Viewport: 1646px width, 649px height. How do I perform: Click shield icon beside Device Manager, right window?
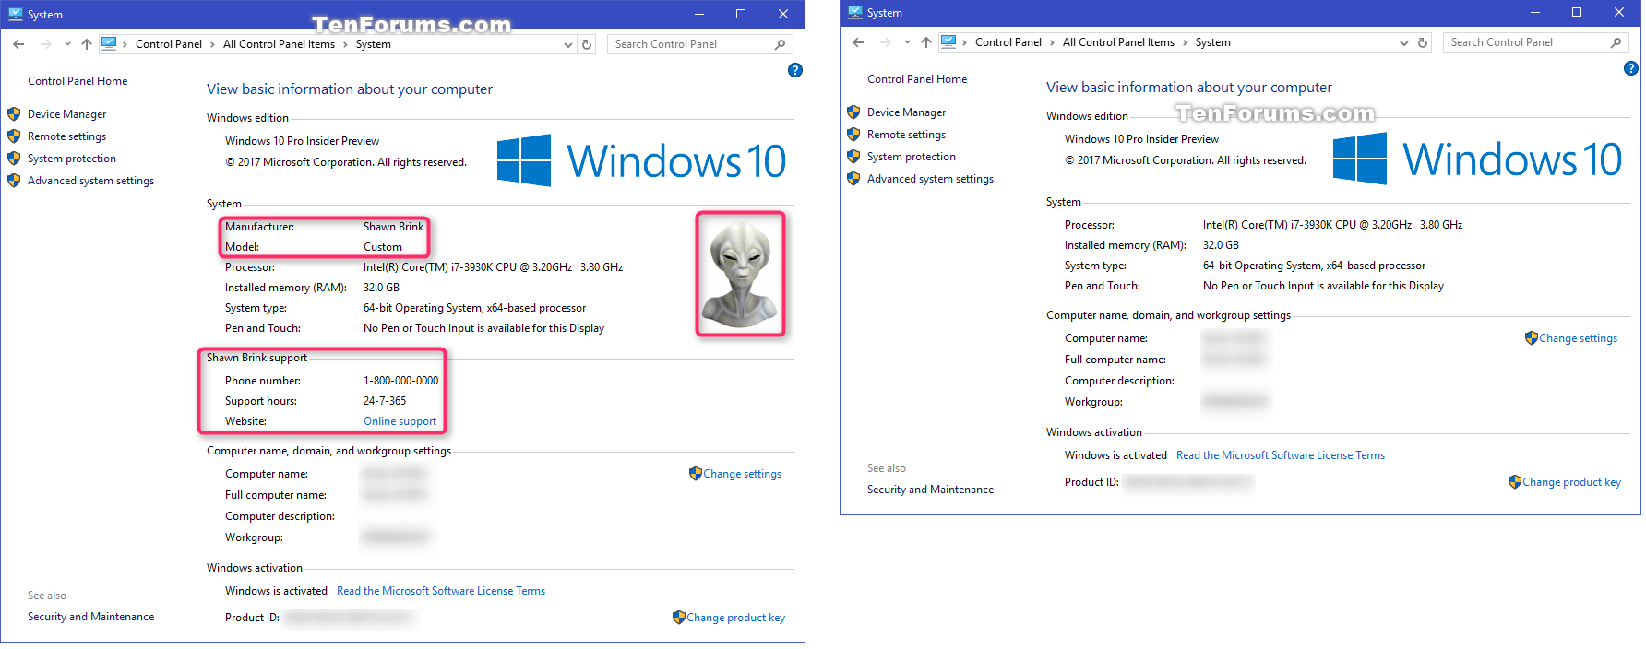pos(853,112)
